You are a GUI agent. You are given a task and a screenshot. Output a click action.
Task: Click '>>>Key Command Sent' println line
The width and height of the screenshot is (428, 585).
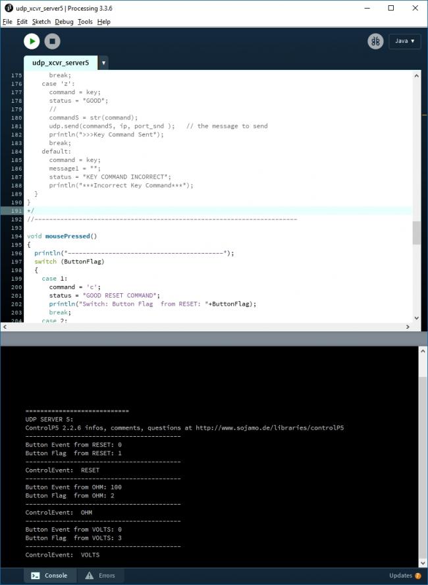(106, 134)
